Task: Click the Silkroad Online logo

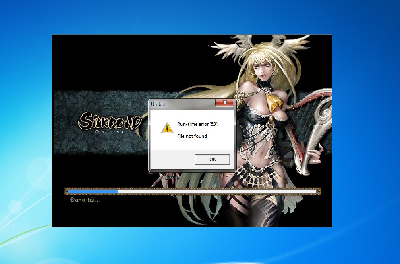Action: (x=110, y=122)
